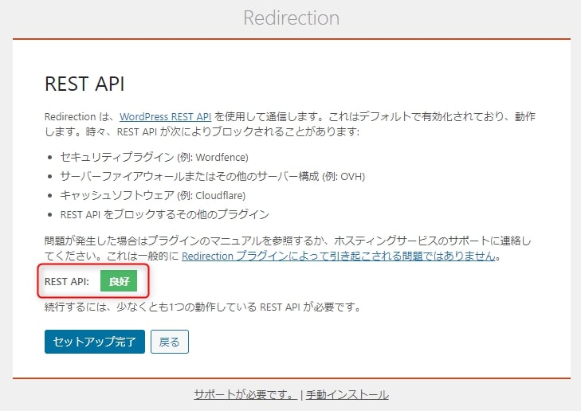The image size is (581, 411).
Task: Click the サーバーファイアウォール (例: OVH) bullet item
Action: tap(212, 176)
